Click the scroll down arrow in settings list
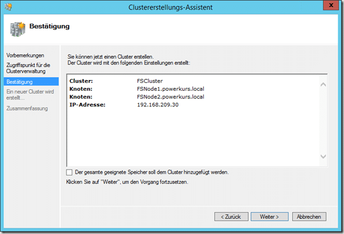The height and width of the screenshot is (234, 344). tap(323, 156)
